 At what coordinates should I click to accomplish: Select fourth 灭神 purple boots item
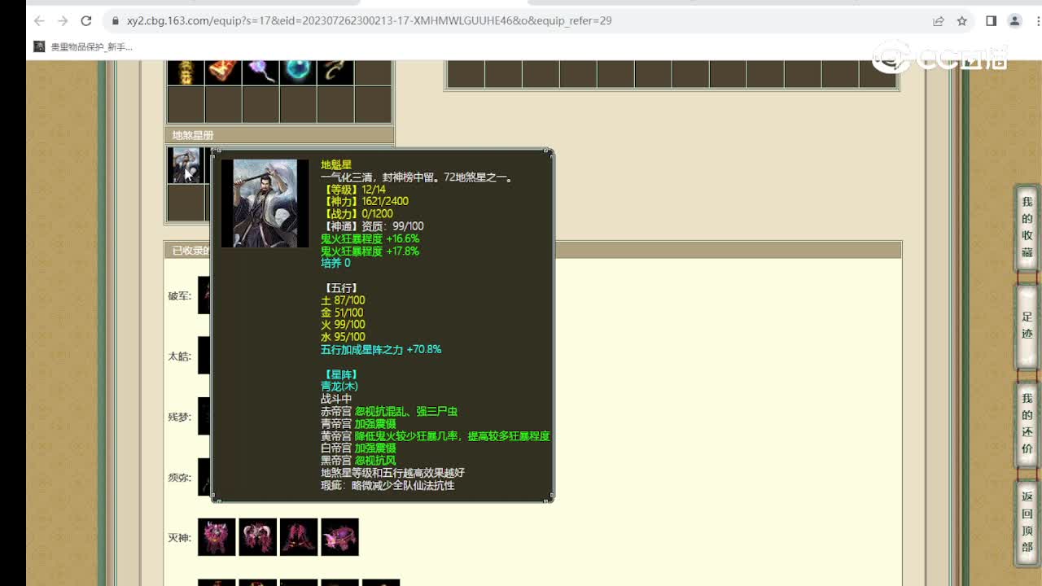(x=339, y=537)
